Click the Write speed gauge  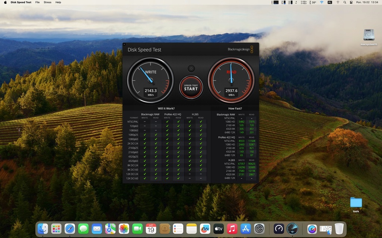click(x=150, y=80)
